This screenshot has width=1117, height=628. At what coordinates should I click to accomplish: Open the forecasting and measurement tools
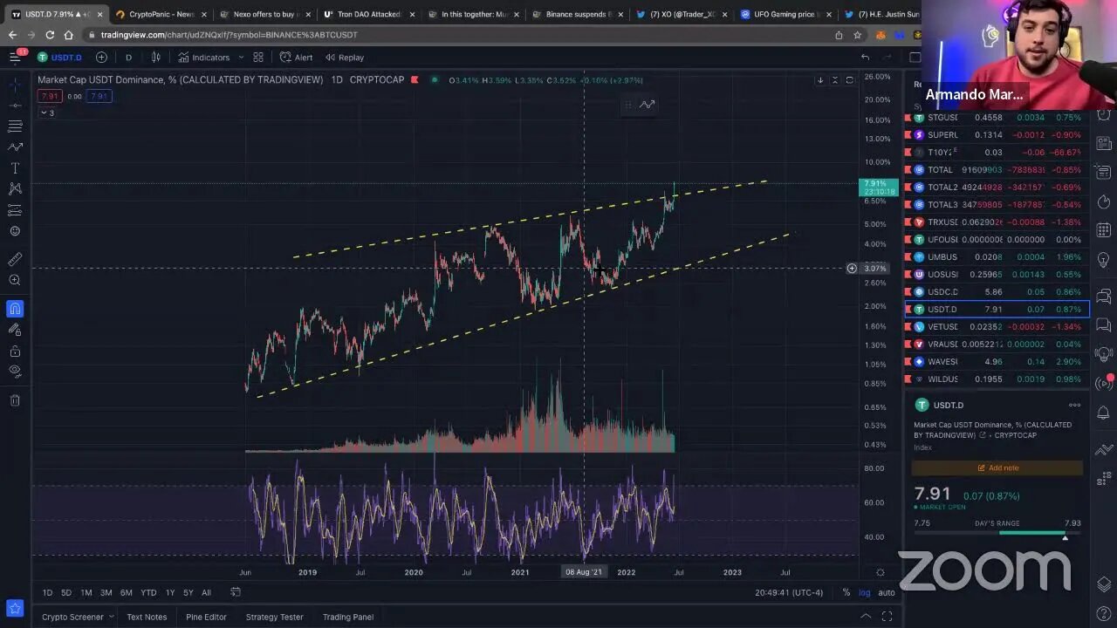tap(15, 210)
